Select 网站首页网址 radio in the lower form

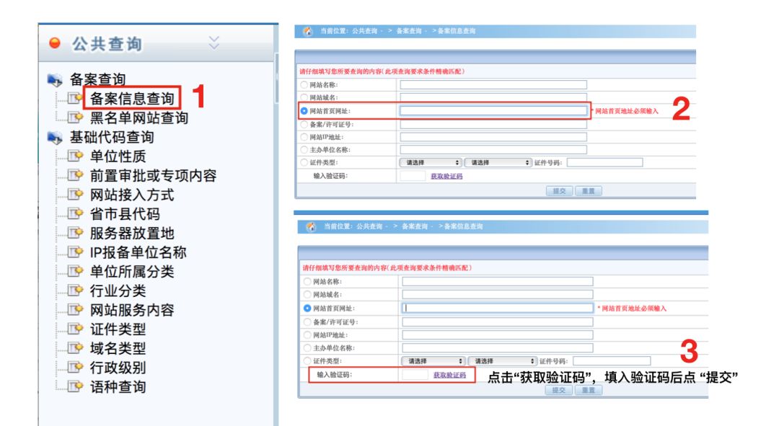tap(307, 309)
